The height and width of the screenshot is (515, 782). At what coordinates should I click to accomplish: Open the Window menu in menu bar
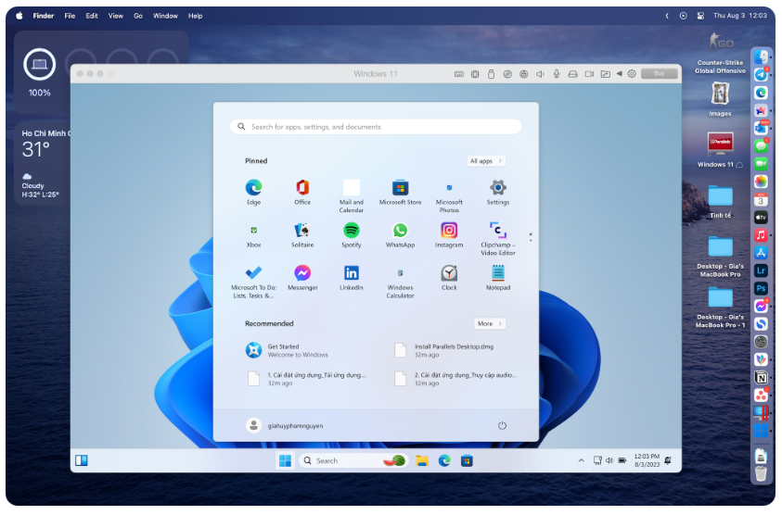(165, 16)
